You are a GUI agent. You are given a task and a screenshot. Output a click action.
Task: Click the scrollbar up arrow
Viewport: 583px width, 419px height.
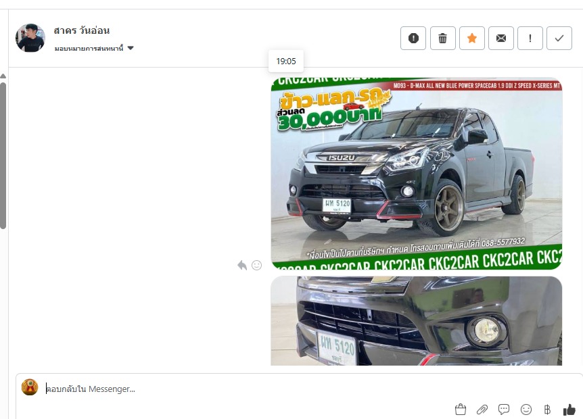[3, 76]
